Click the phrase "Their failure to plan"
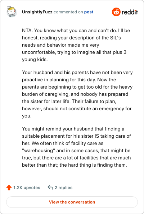 (x=94, y=102)
